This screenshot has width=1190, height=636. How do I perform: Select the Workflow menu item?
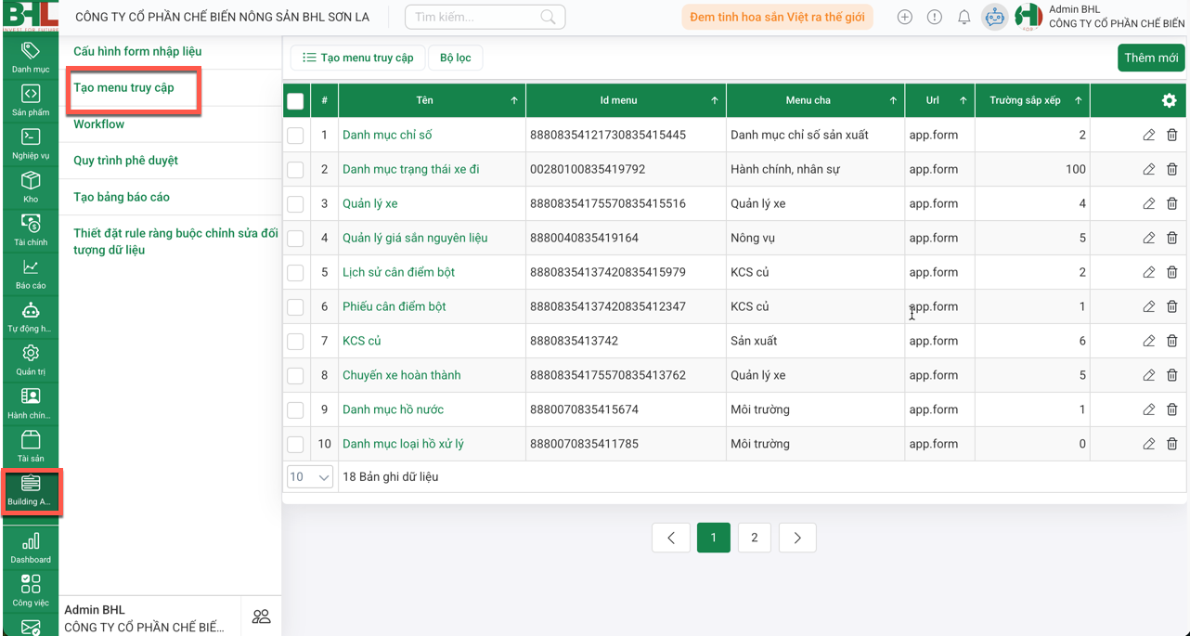[98, 123]
